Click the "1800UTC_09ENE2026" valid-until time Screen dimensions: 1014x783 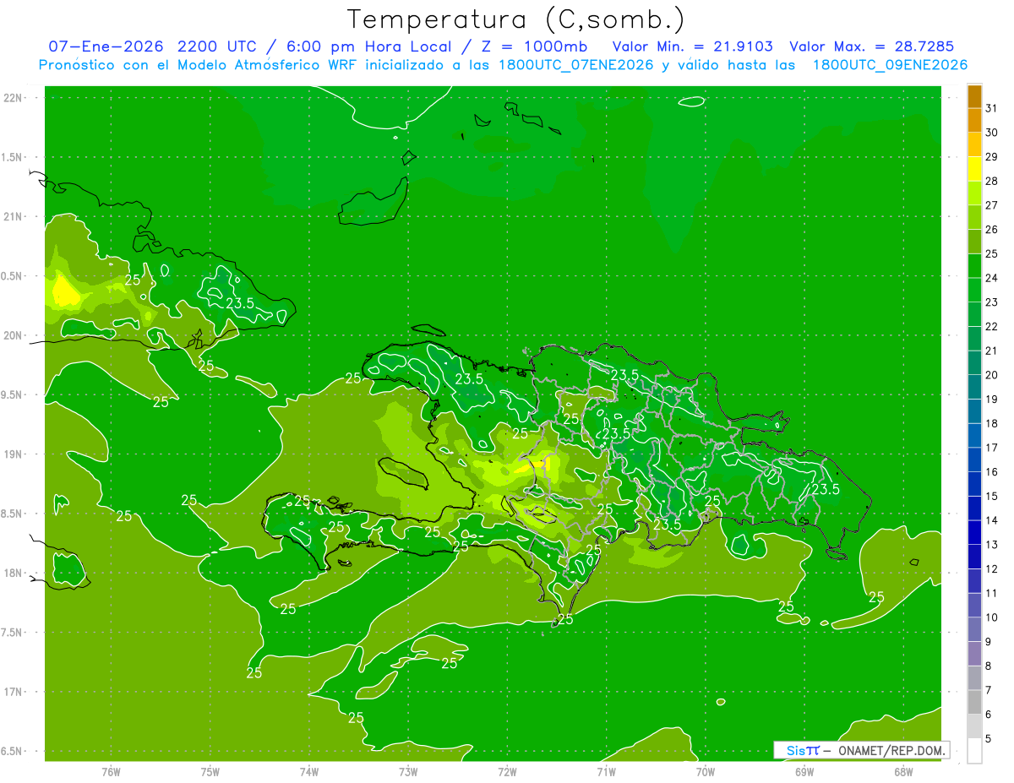point(890,65)
